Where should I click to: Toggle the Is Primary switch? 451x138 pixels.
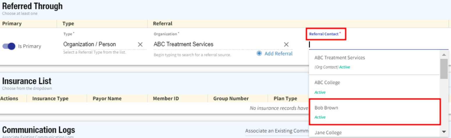coord(9,46)
